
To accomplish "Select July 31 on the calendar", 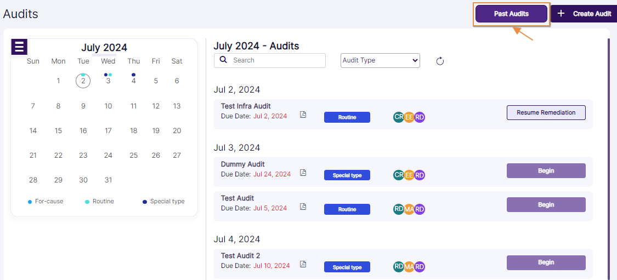I will click(x=108, y=180).
